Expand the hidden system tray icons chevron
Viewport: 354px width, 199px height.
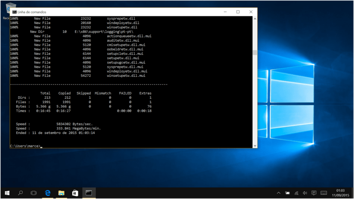pyautogui.click(x=279, y=193)
